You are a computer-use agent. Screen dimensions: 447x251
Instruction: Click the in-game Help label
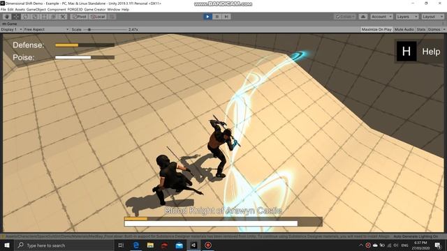431,52
